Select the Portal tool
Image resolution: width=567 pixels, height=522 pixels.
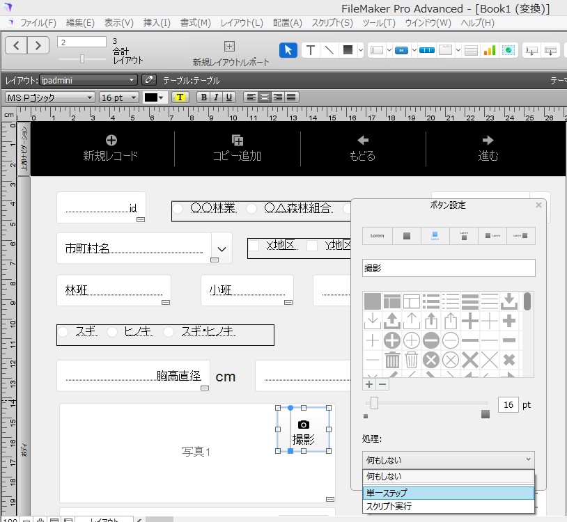tap(471, 50)
